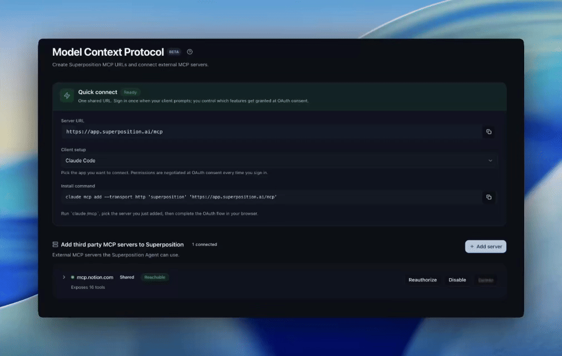Delete the mcp.notion.com server

click(486, 280)
